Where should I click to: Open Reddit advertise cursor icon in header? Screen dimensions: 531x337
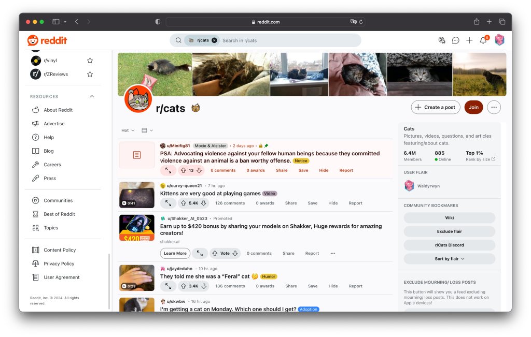click(x=442, y=40)
